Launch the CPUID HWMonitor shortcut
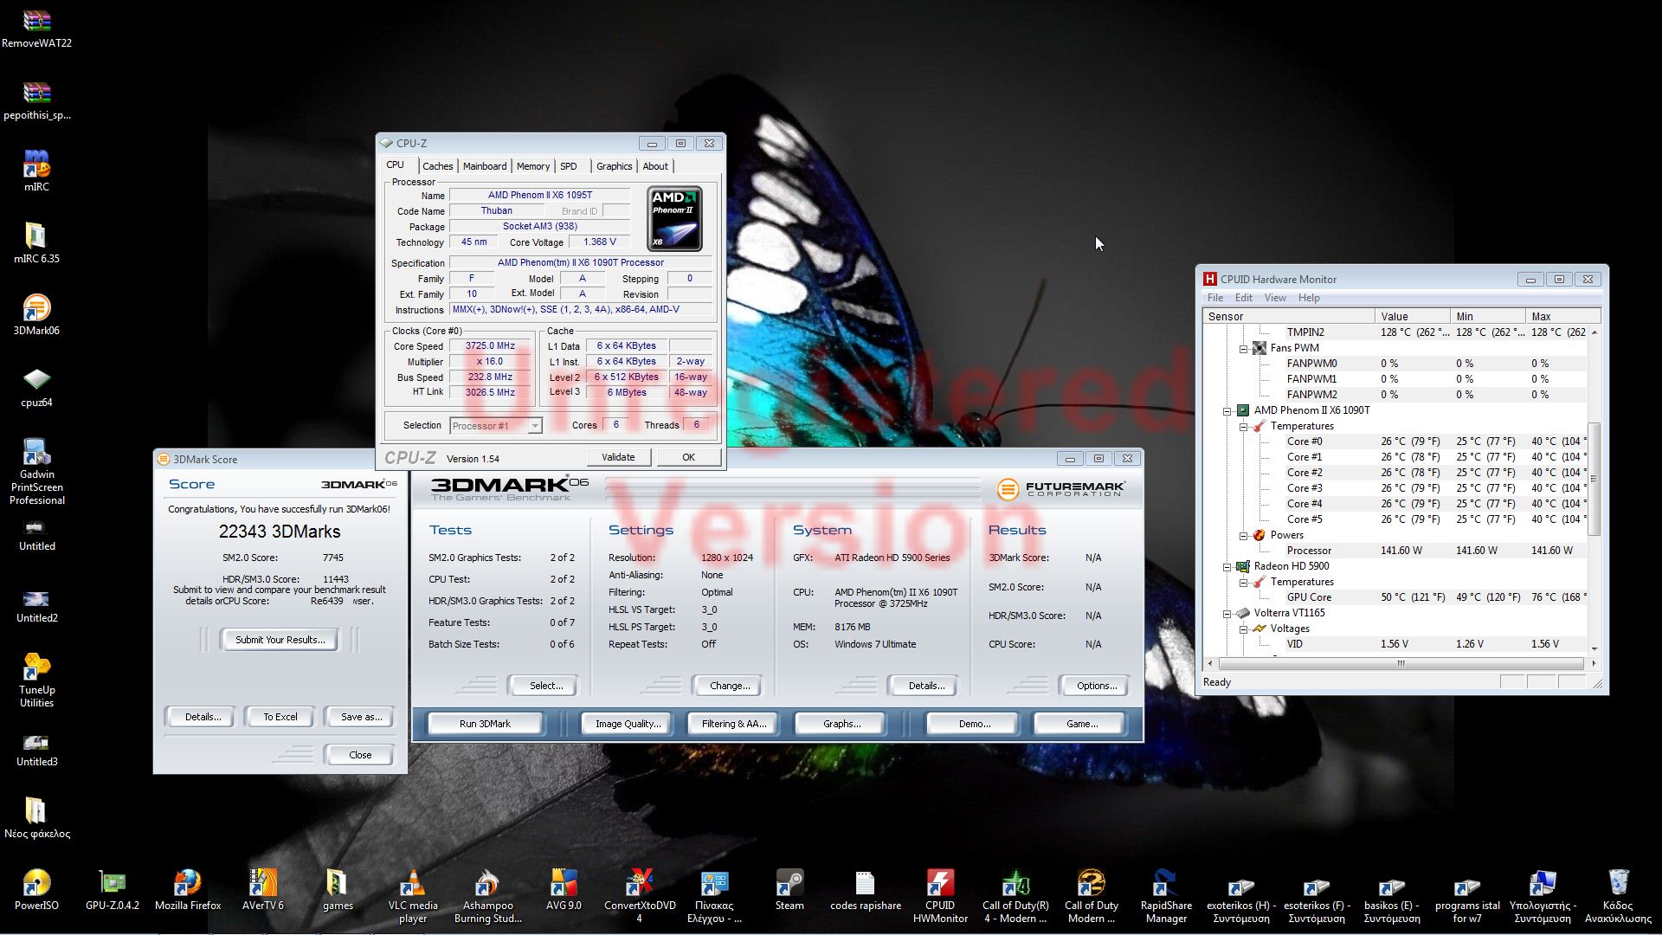 click(x=940, y=896)
